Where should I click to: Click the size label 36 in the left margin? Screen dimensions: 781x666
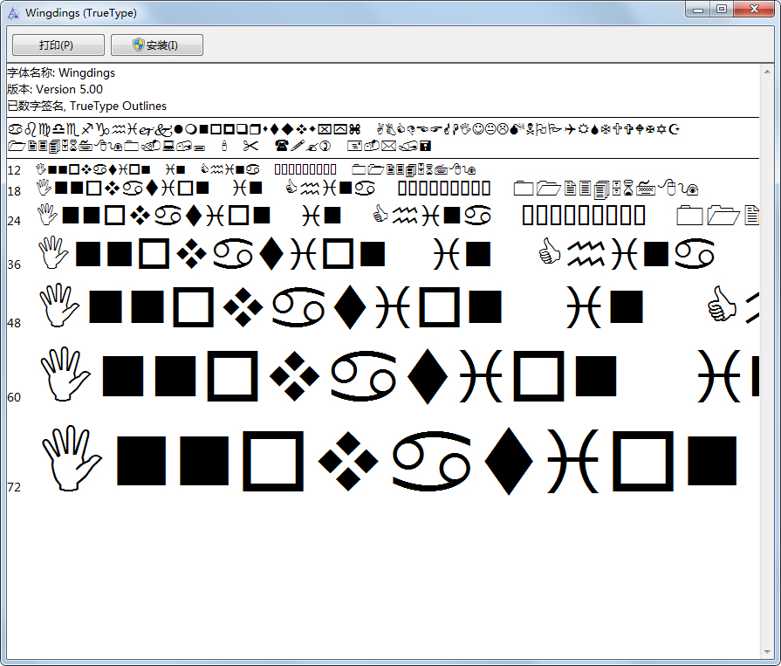pos(15,264)
